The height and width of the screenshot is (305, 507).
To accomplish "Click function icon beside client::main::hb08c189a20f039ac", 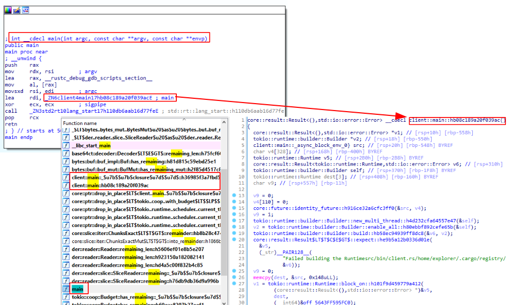I will tap(66, 185).
